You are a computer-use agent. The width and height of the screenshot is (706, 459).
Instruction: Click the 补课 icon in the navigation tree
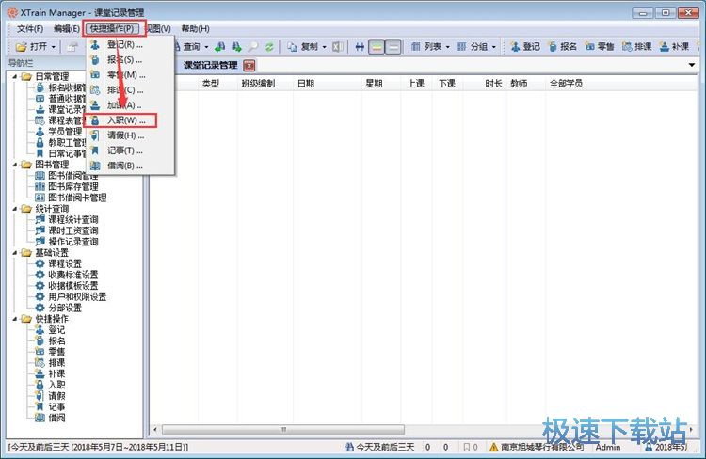click(x=40, y=374)
